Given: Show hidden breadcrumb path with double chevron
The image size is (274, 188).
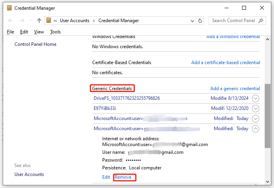Looking at the screenshot, I should click(55, 21).
